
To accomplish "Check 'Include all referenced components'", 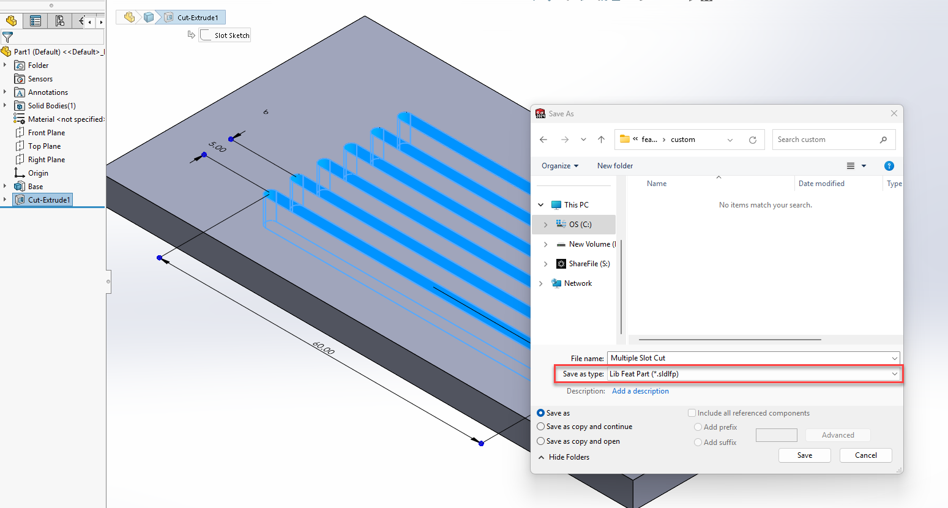I will 692,413.
